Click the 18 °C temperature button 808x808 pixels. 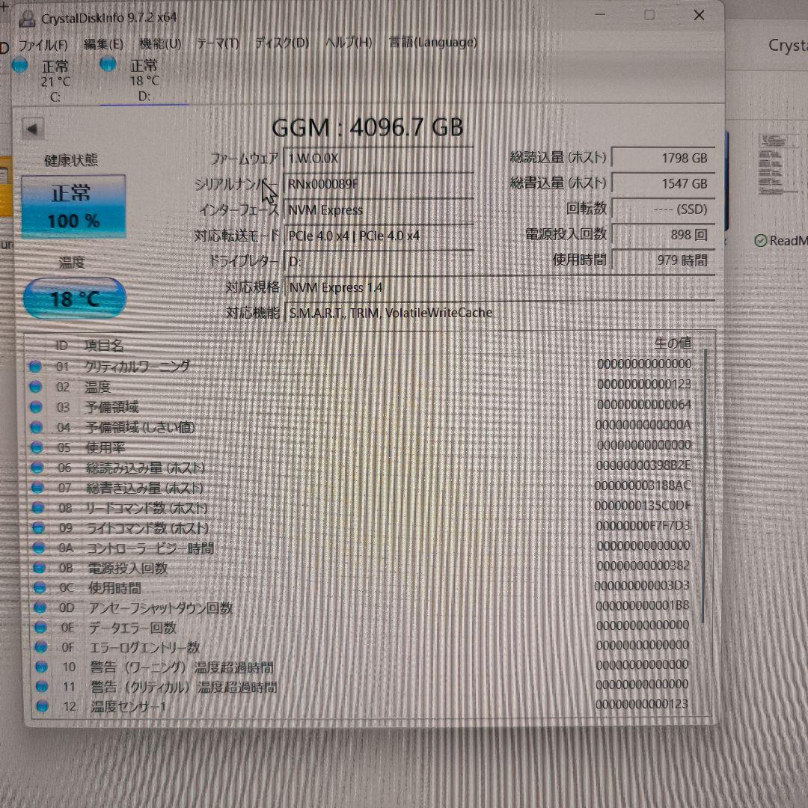coord(75,298)
